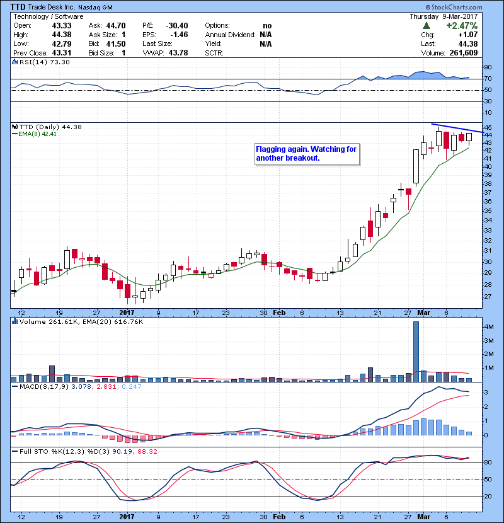The width and height of the screenshot is (504, 523).
Task: Click the Ask price 44.70
Action: pos(116,26)
